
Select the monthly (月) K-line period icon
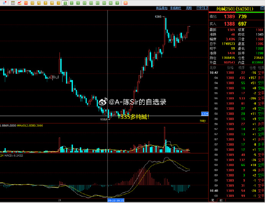coord(46,3)
